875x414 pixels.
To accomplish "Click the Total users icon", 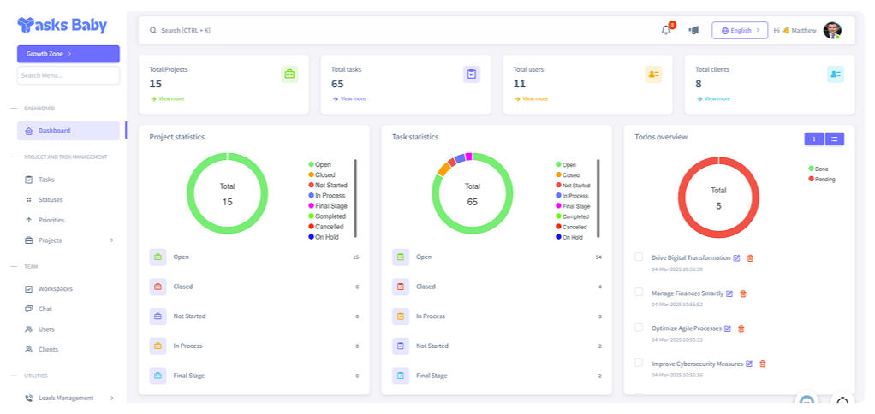I will (653, 74).
